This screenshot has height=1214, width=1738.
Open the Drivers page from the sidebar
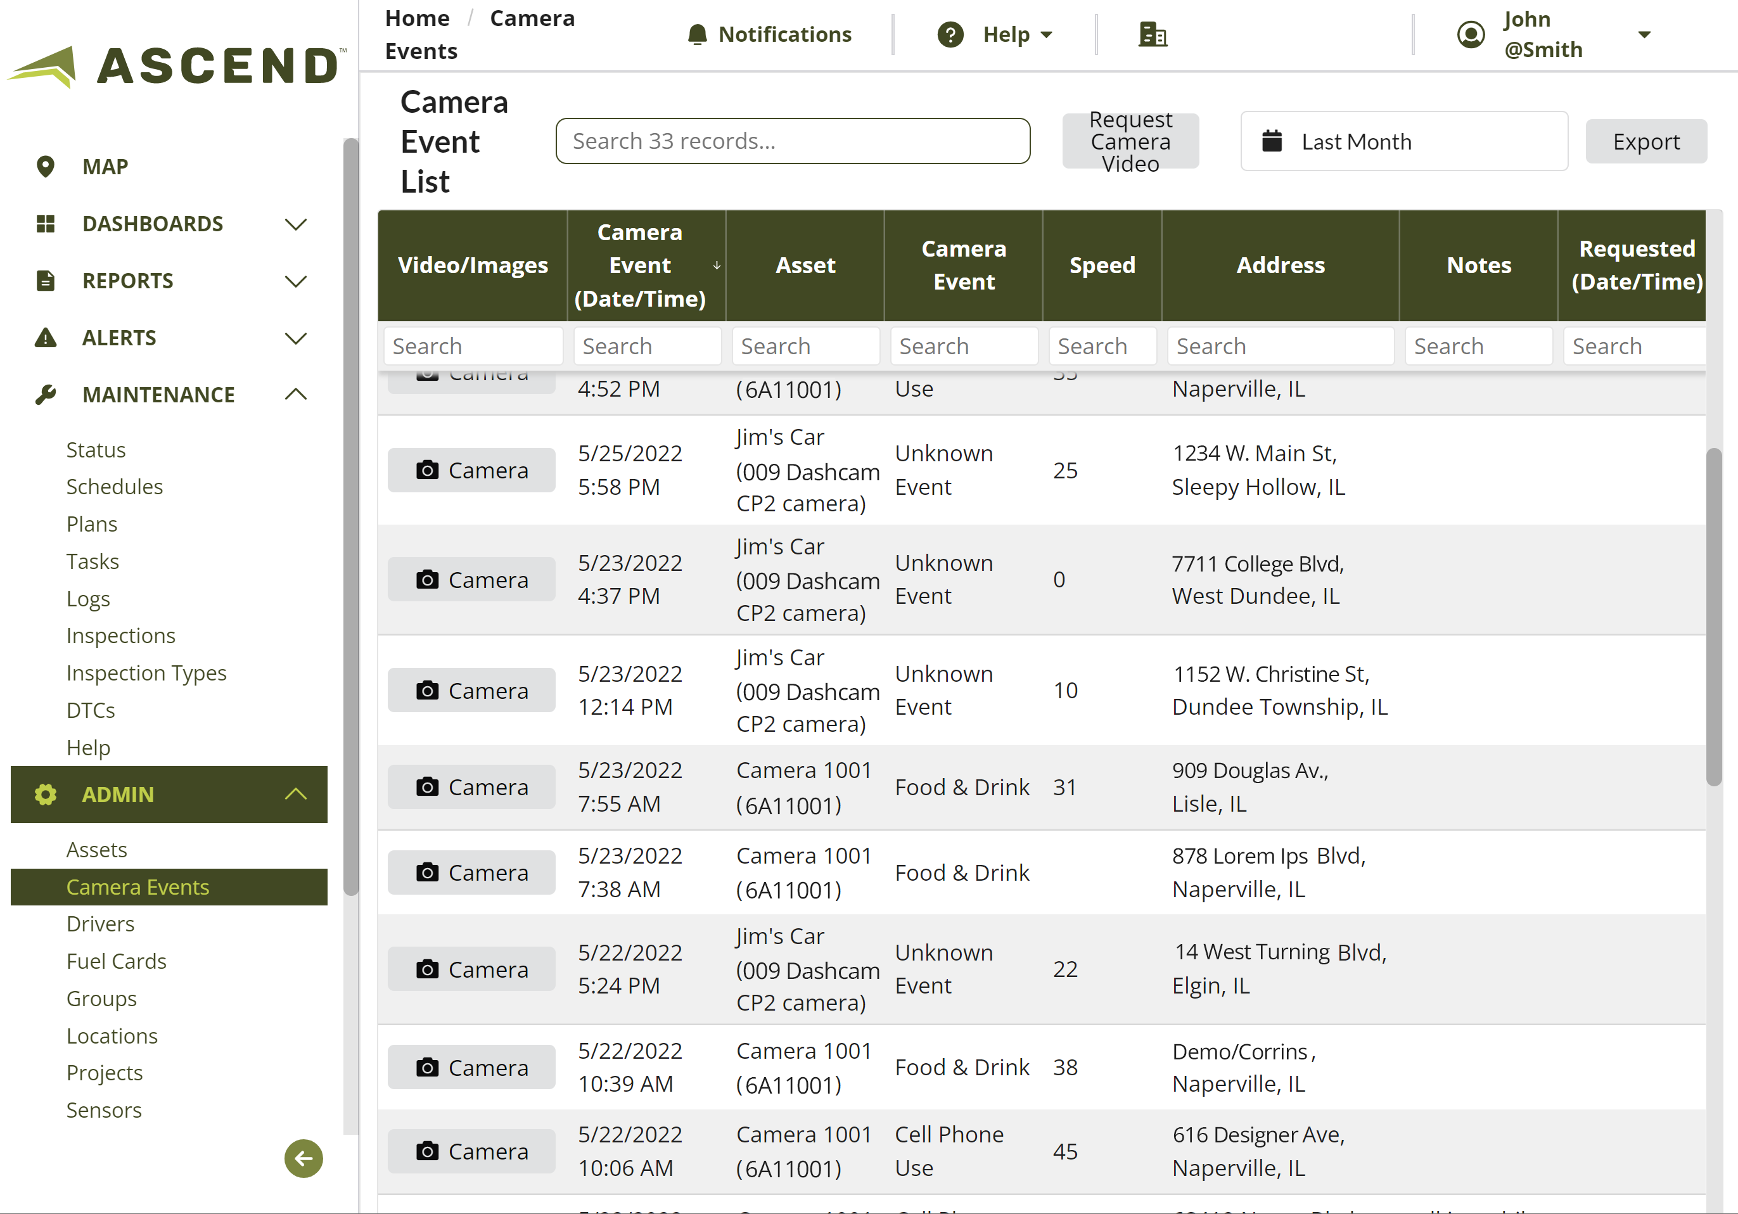coord(100,923)
